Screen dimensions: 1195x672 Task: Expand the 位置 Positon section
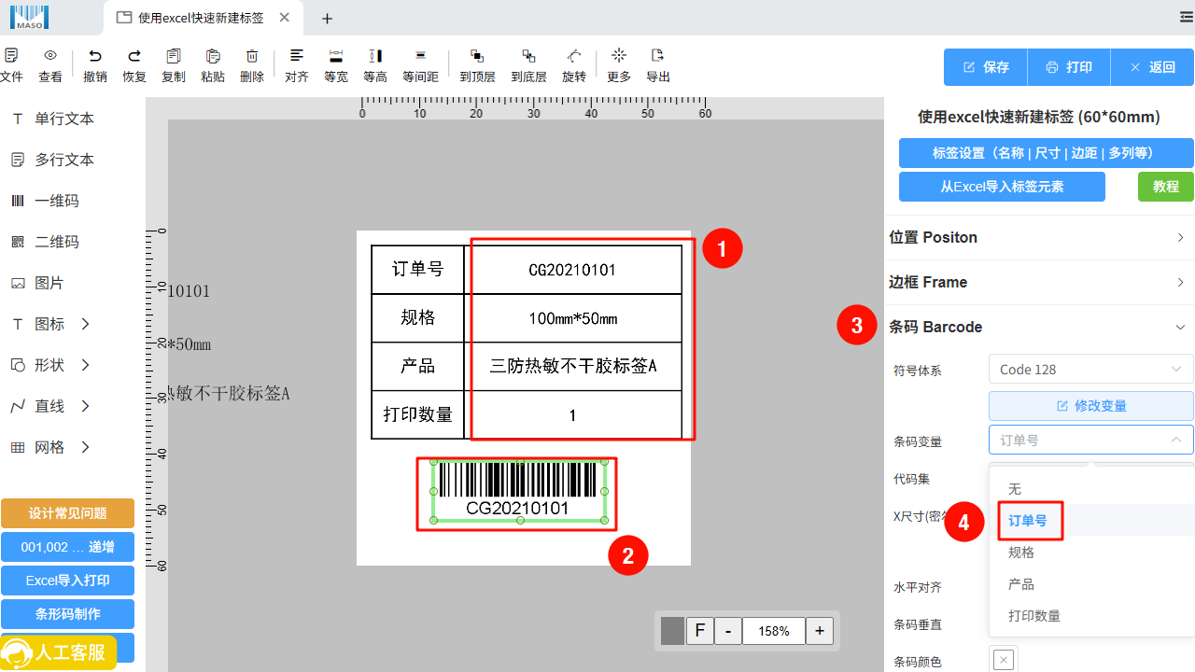click(x=1039, y=238)
